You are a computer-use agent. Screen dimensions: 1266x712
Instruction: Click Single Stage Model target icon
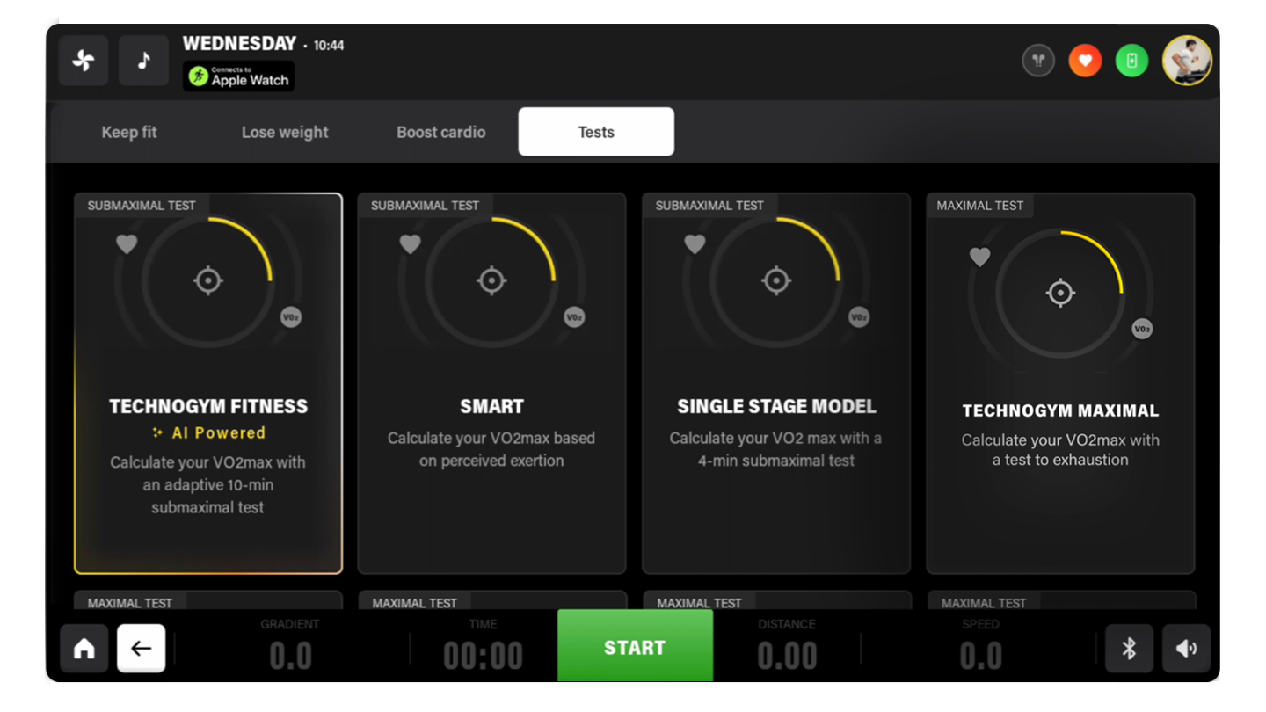[x=776, y=281]
